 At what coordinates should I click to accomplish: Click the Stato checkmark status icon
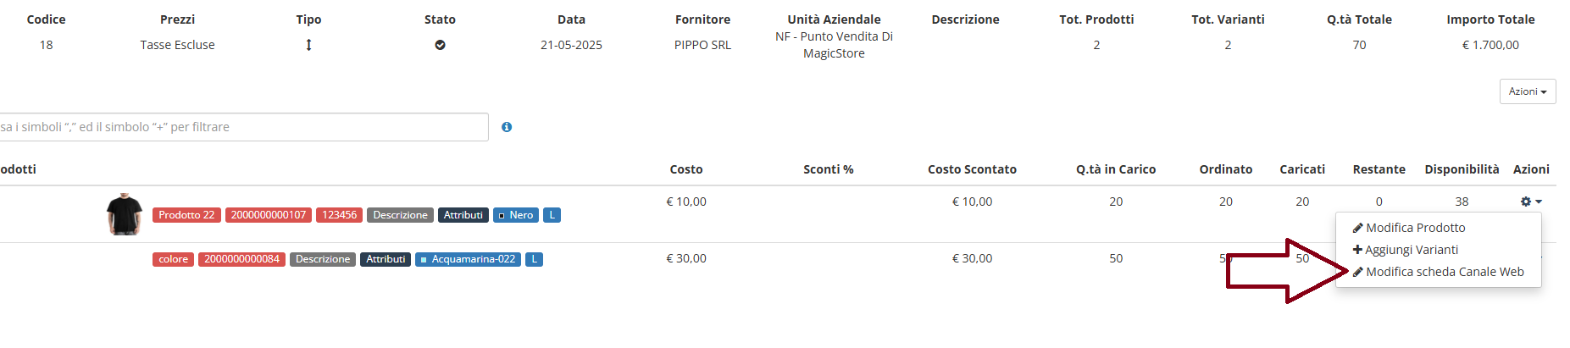click(440, 45)
